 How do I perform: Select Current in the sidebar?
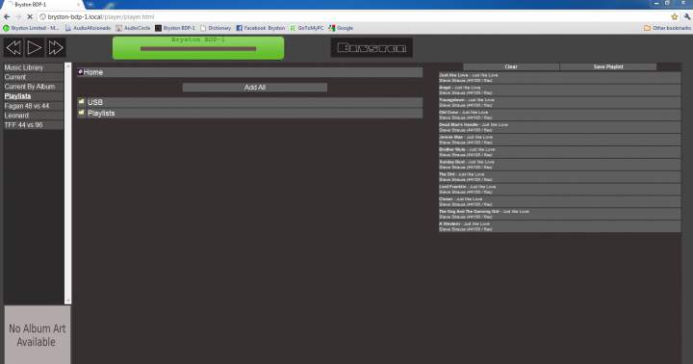pyautogui.click(x=34, y=77)
